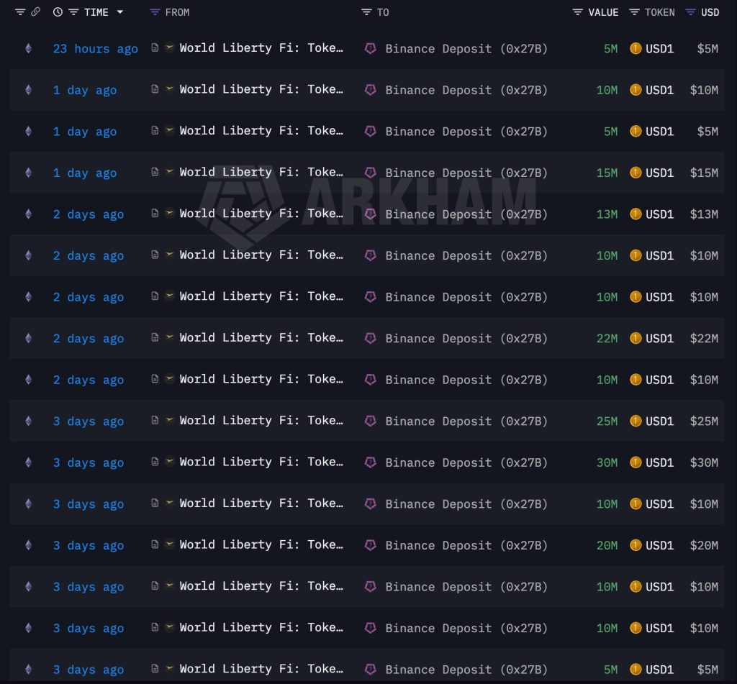Click the $25M USD amount

coord(703,421)
